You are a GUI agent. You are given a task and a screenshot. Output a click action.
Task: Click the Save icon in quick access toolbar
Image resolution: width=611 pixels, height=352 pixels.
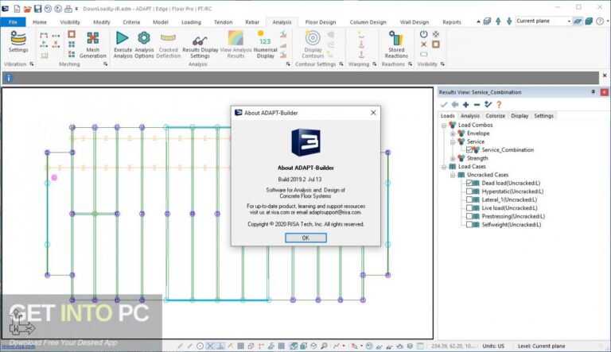pos(37,9)
